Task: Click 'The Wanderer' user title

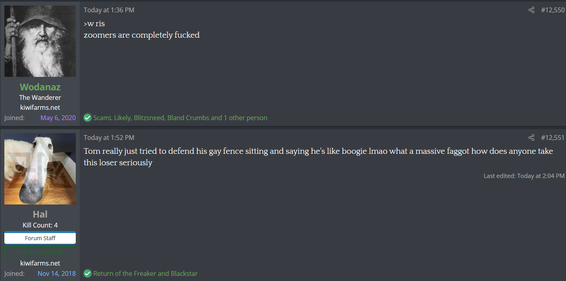Action: click(40, 97)
